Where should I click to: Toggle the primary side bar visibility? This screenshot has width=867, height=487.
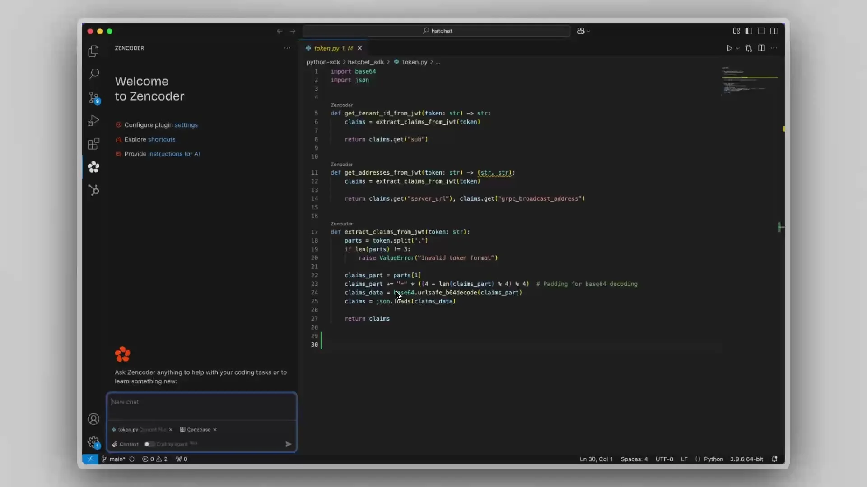coord(749,31)
